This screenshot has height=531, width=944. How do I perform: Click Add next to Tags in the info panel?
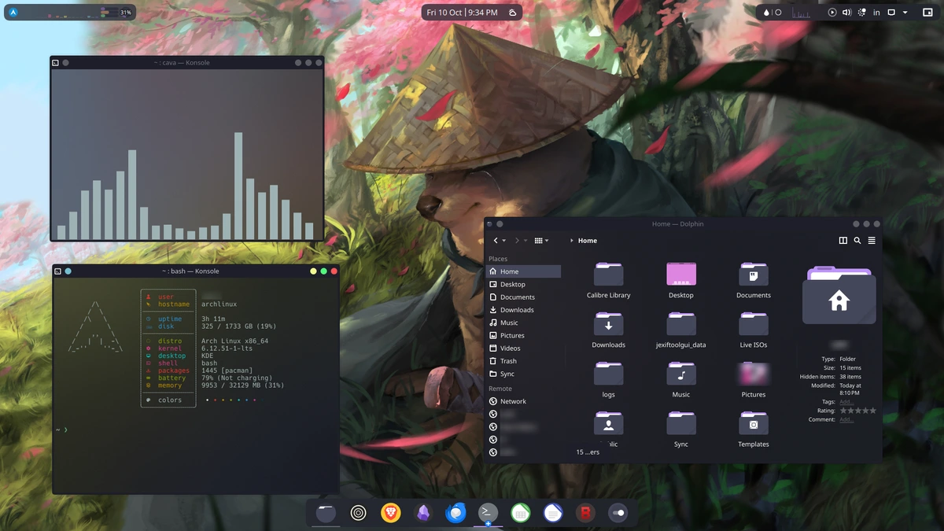click(846, 401)
